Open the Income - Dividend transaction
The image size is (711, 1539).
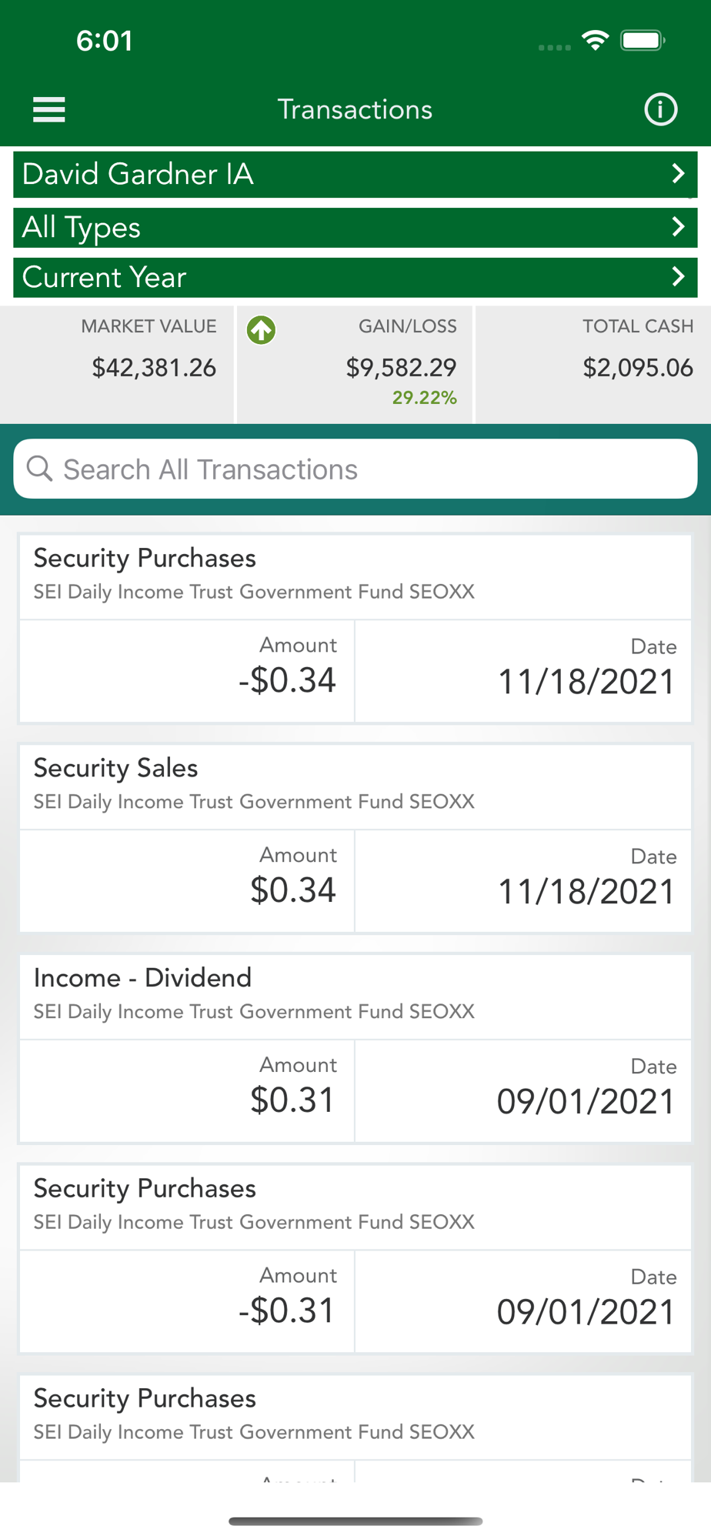coord(355,1048)
